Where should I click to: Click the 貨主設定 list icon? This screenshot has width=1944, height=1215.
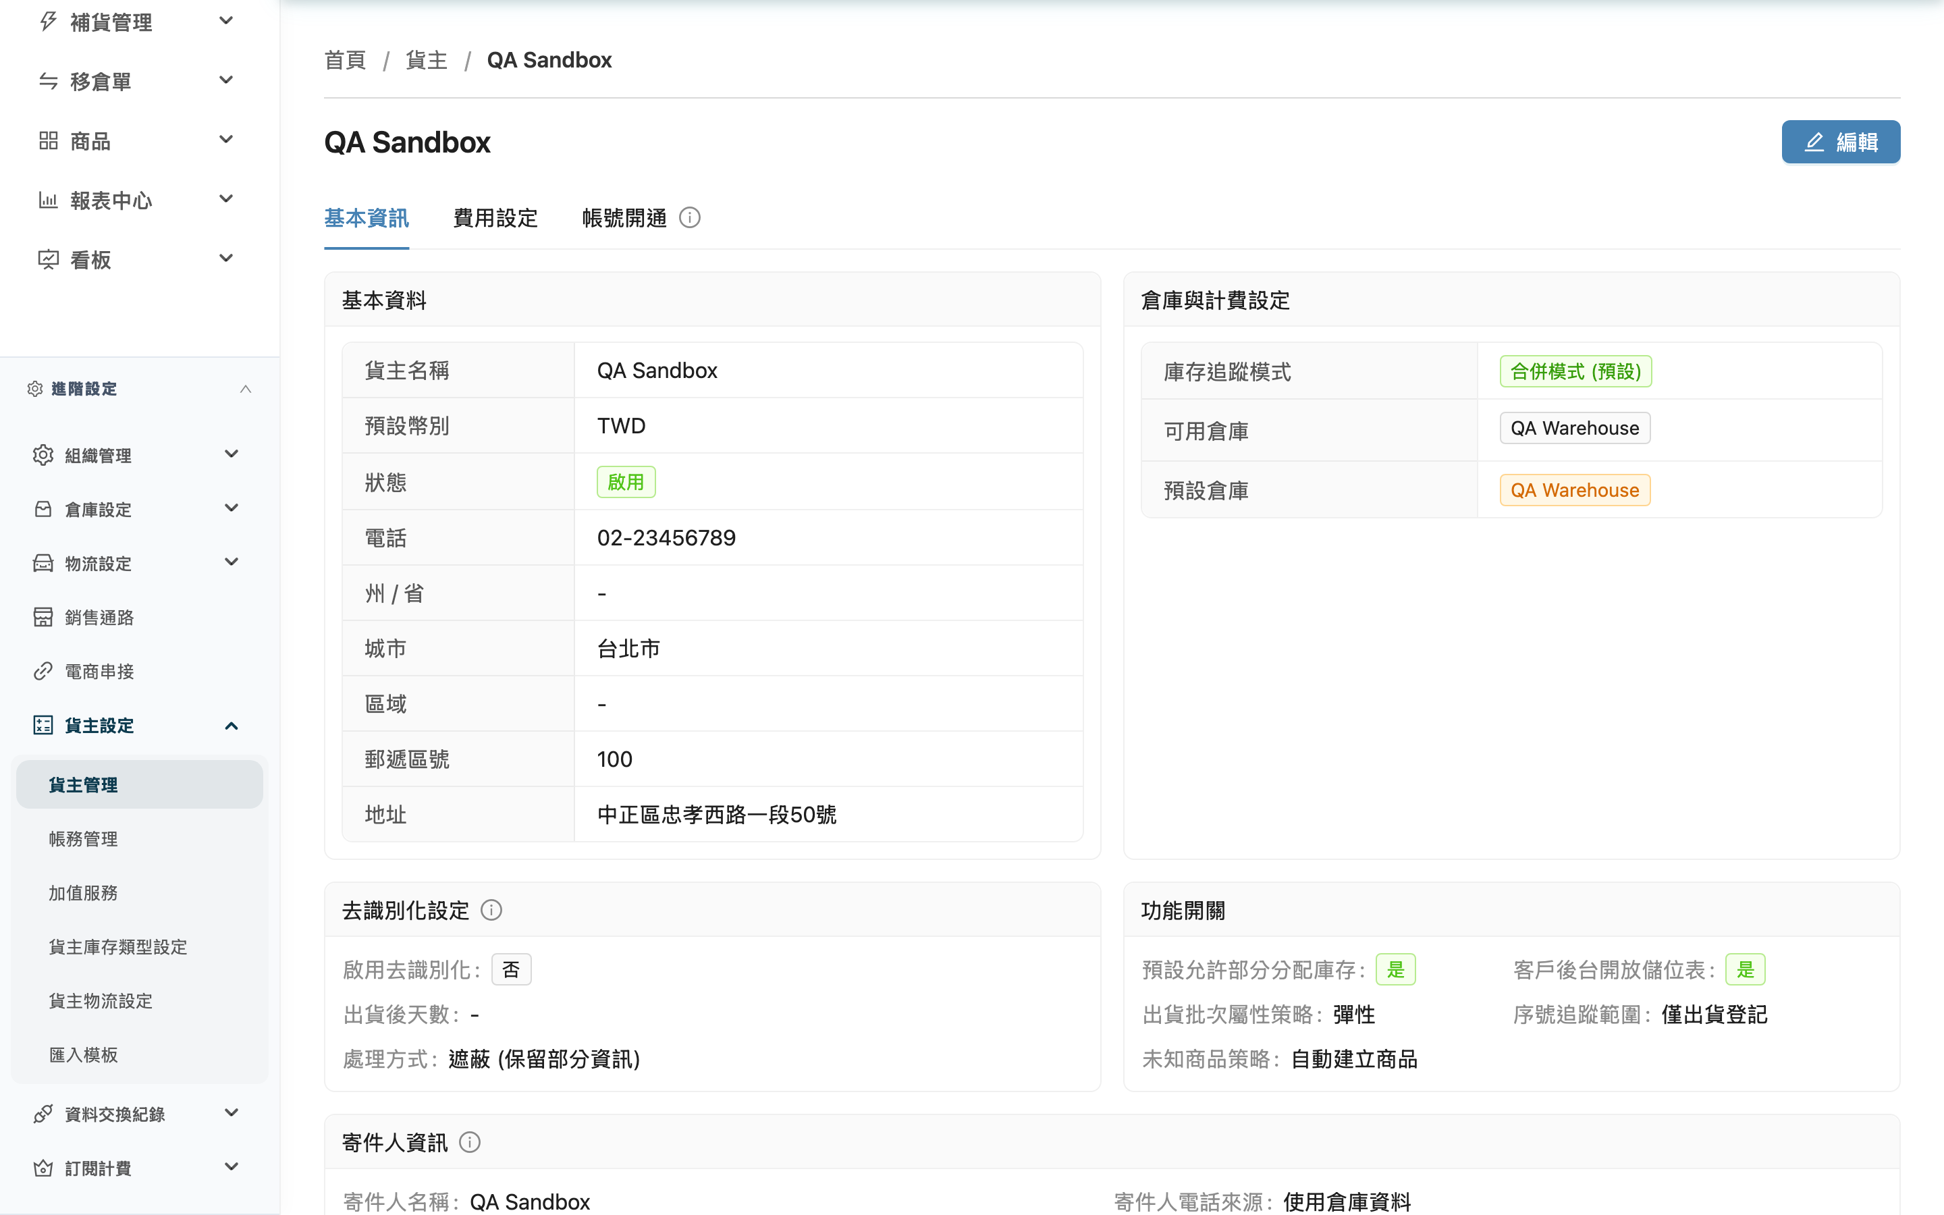(43, 725)
